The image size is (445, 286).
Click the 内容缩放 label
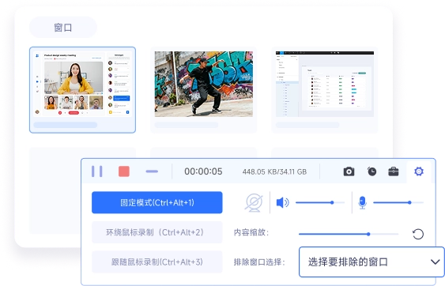[x=251, y=232]
